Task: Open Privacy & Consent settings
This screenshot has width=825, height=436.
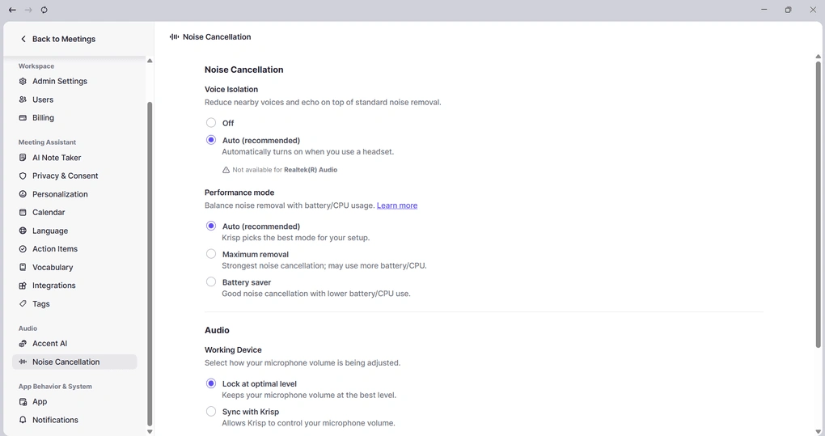Action: tap(74, 176)
